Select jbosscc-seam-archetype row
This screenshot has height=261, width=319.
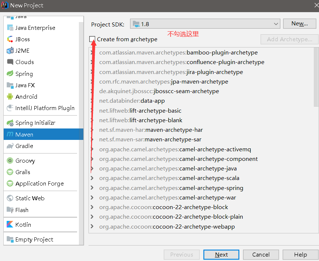(201, 91)
